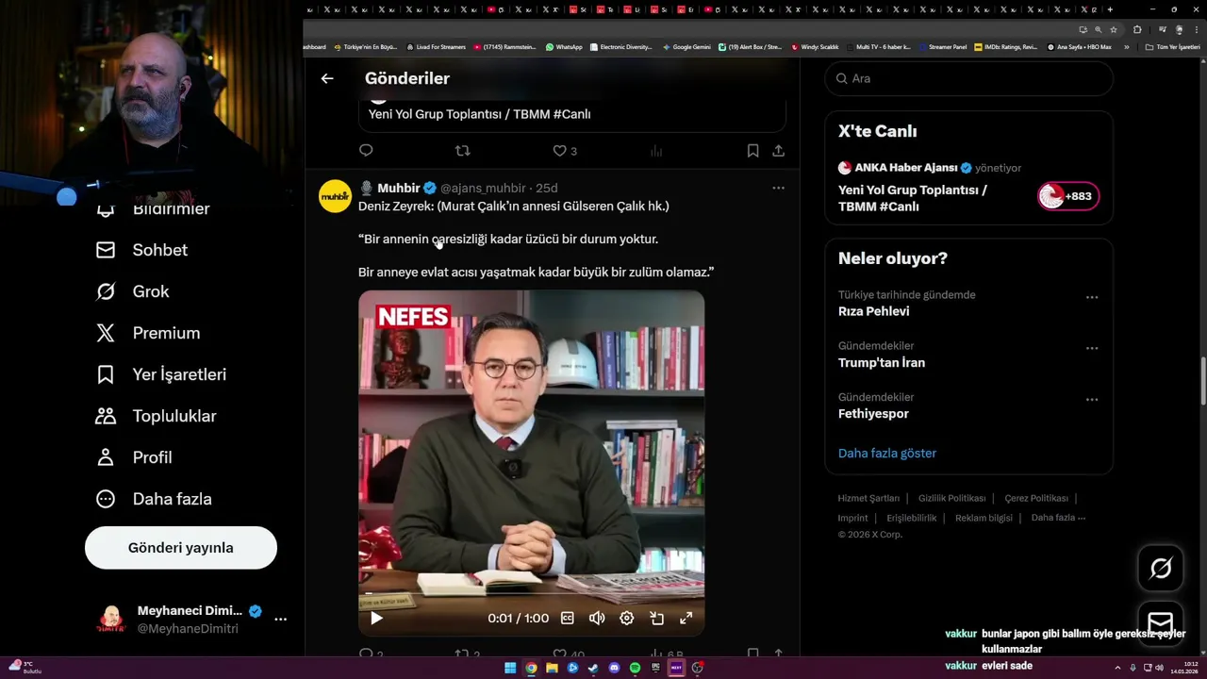Open account options next to Meyhaneci Dimitri
Screen dimensions: 1207x679
click(280, 619)
